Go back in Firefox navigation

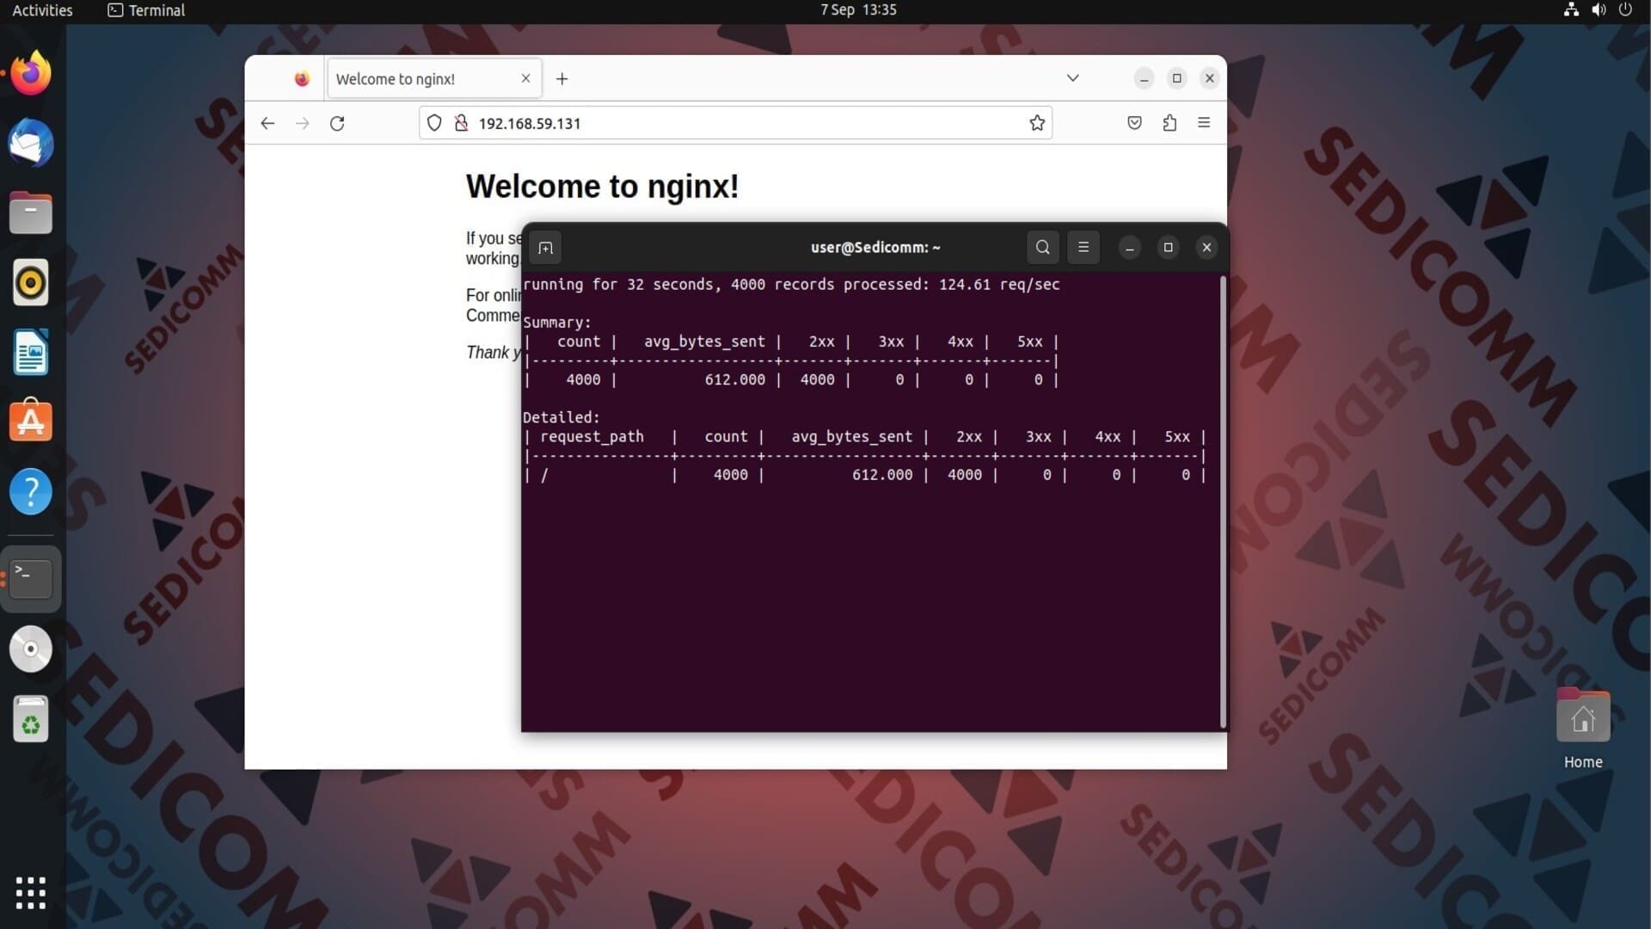point(267,123)
